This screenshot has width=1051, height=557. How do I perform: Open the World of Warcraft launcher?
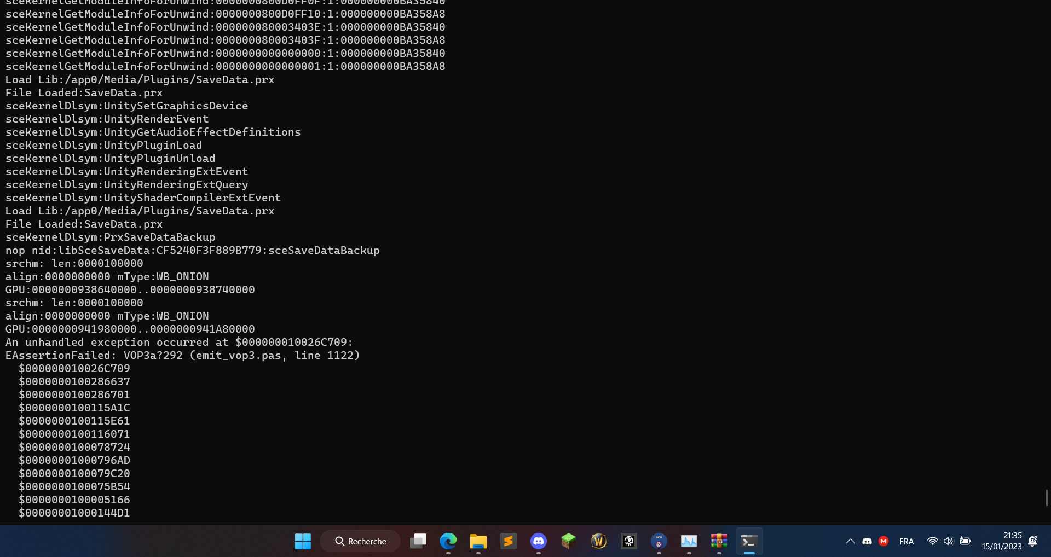[599, 541]
